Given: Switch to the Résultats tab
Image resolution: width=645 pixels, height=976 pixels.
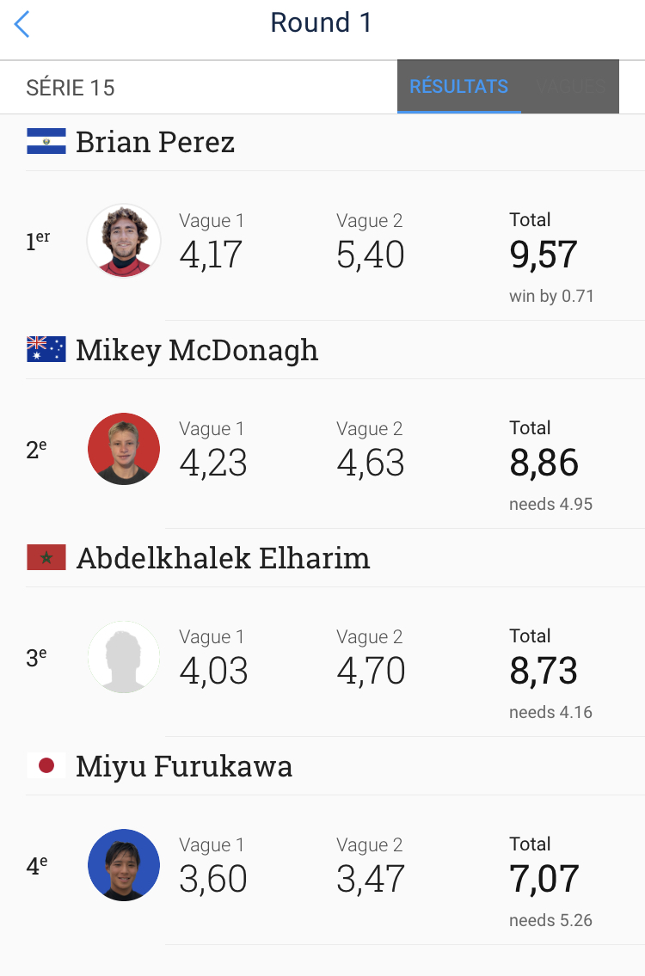Looking at the screenshot, I should (x=458, y=87).
